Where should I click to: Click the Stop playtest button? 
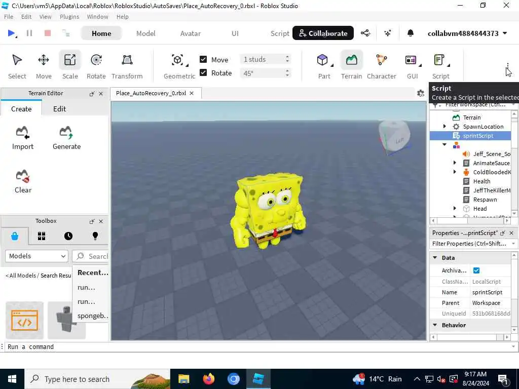click(x=48, y=33)
